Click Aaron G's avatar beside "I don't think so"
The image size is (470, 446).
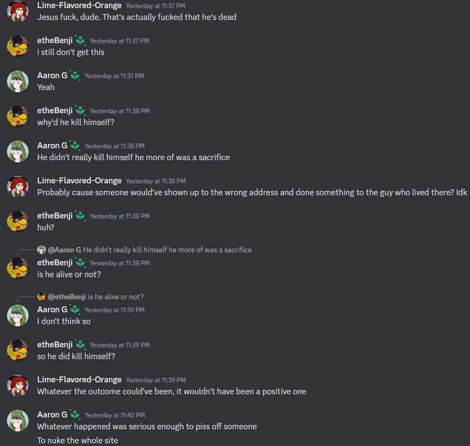point(18,315)
